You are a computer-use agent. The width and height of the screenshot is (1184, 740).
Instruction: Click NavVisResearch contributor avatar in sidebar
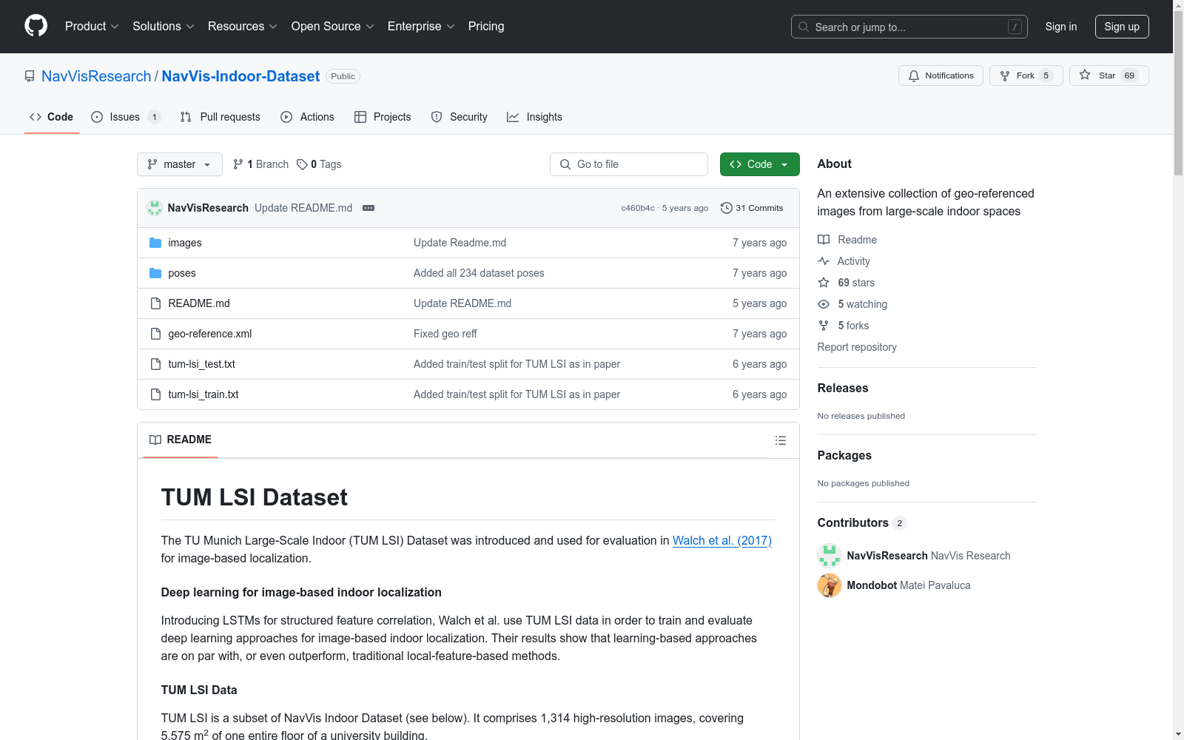pyautogui.click(x=830, y=556)
